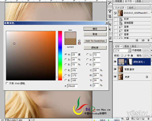Screen dimensions: 152x121
Task: Click the vertical hue slider strip
Action: click(x=60, y=56)
